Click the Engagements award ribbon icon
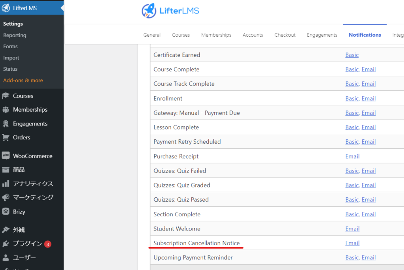Screen dimensions: 404x270 point(6,124)
